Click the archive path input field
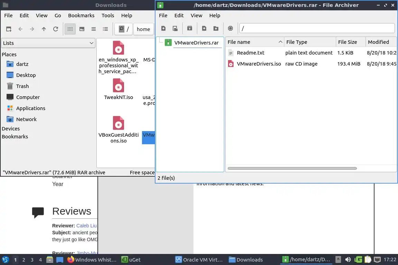 [x=317, y=28]
